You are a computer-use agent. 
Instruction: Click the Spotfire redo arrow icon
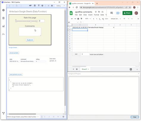click(21, 6)
